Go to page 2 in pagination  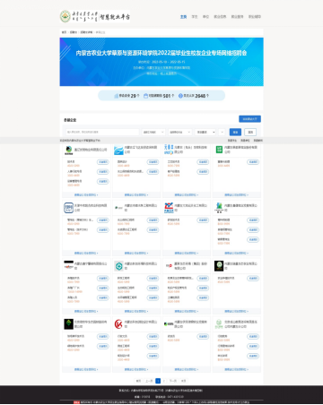coord(164,381)
